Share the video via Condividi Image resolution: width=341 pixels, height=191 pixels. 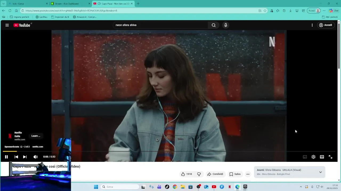tap(215, 174)
